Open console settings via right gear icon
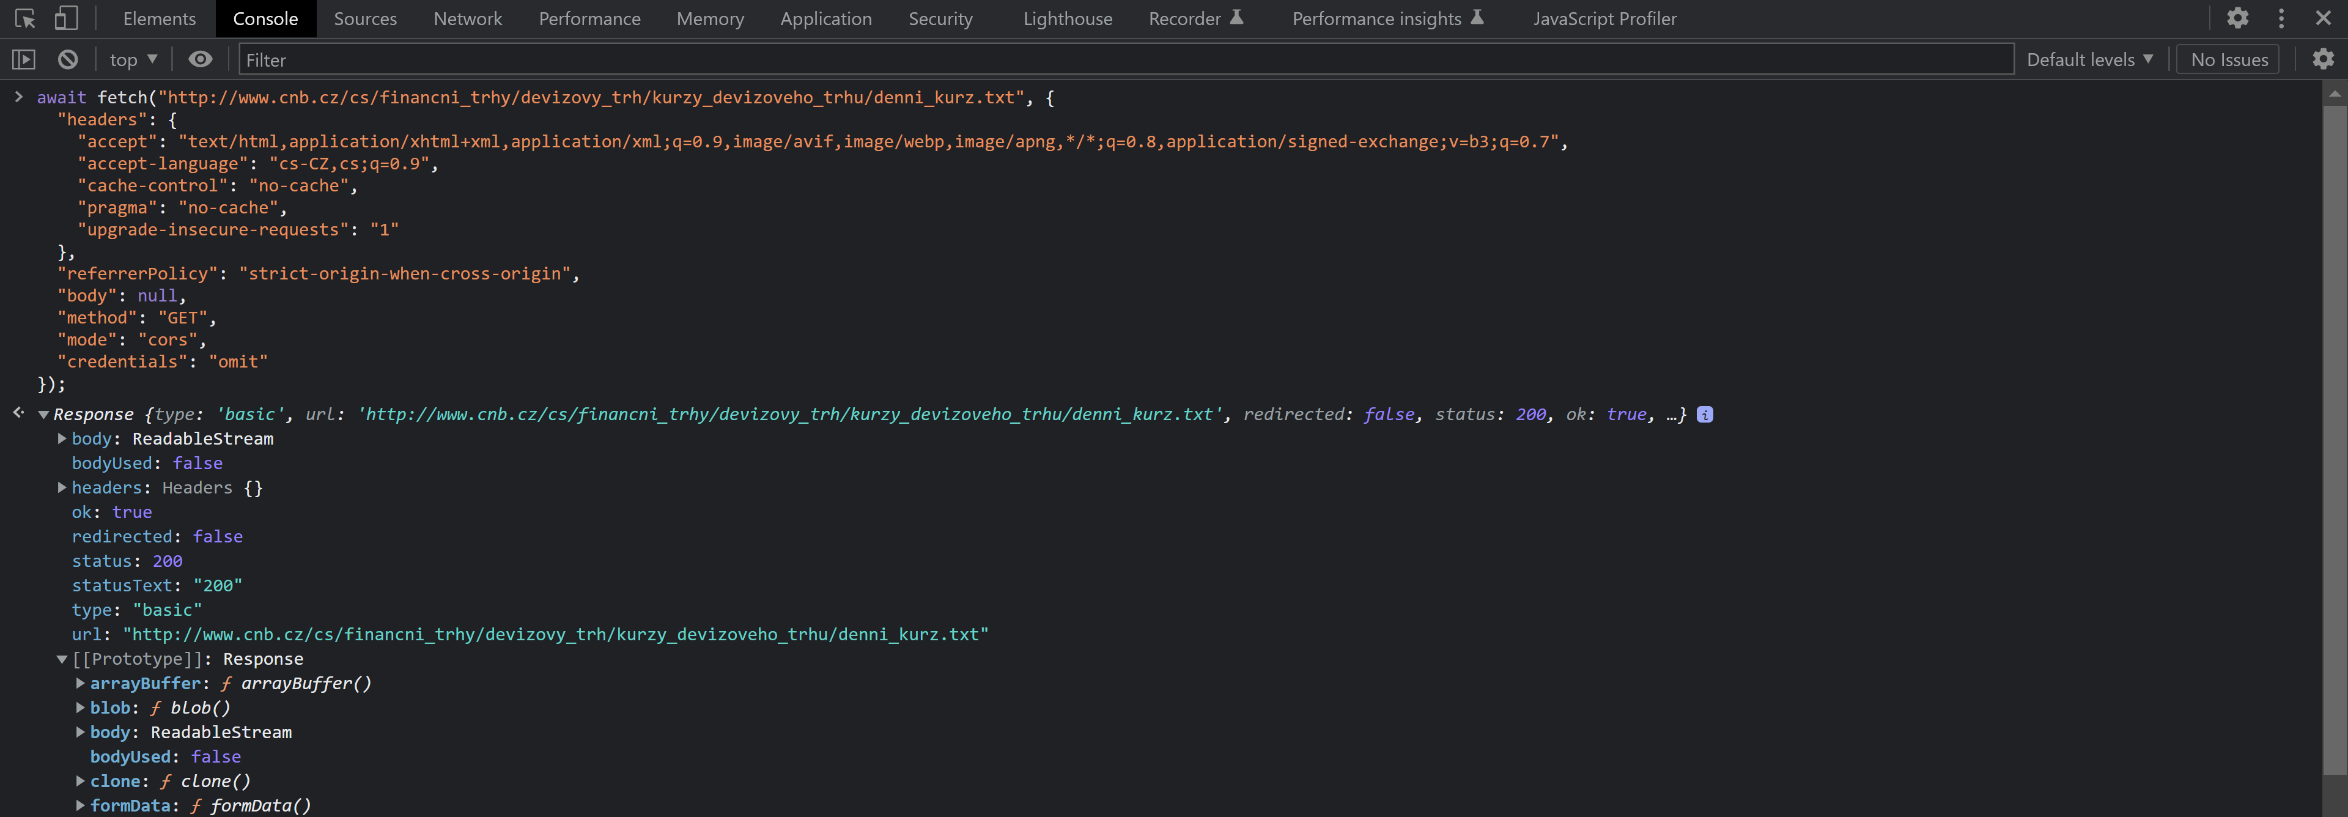2348x817 pixels. [2322, 58]
